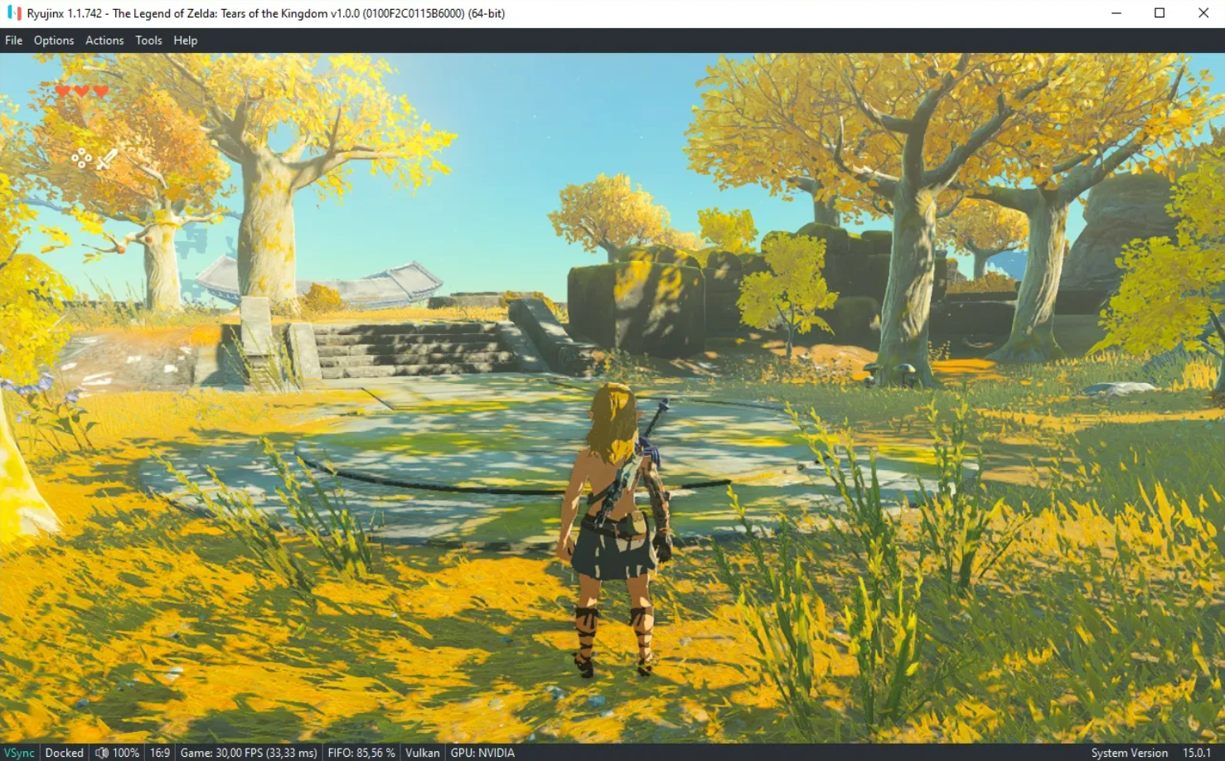
Task: Switch Docked mode to Handheld
Action: point(64,752)
